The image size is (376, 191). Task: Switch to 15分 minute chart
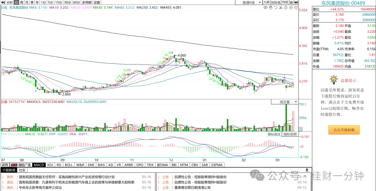tap(58, 2)
